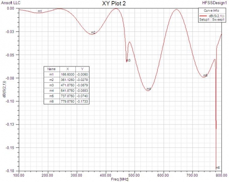Click the XY Plot 2 title
The width and height of the screenshot is (229, 182).
pos(114,4)
